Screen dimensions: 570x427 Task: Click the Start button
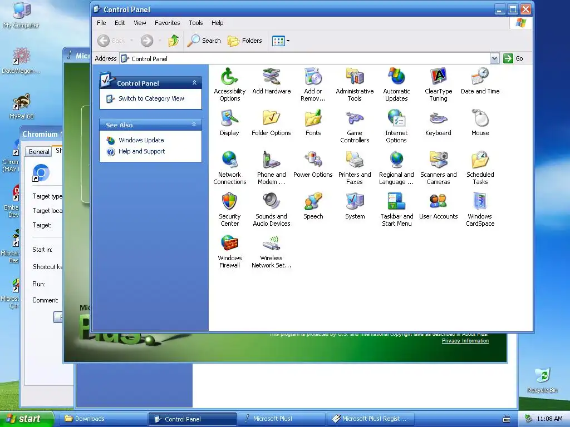[27, 419]
